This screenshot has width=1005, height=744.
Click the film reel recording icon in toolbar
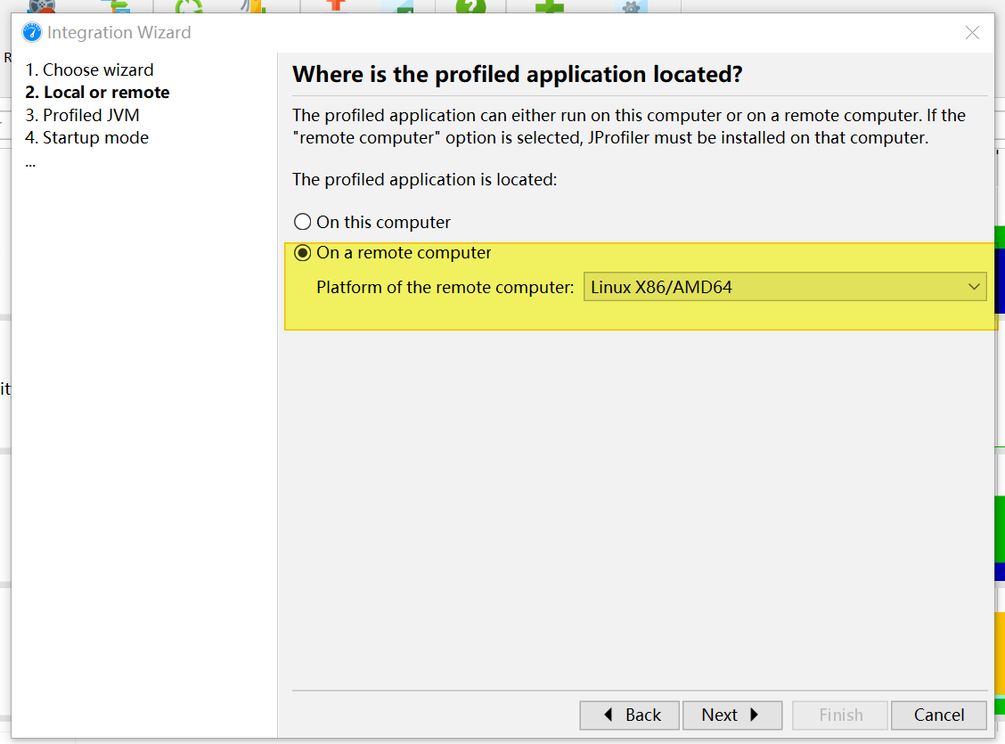[42, 5]
